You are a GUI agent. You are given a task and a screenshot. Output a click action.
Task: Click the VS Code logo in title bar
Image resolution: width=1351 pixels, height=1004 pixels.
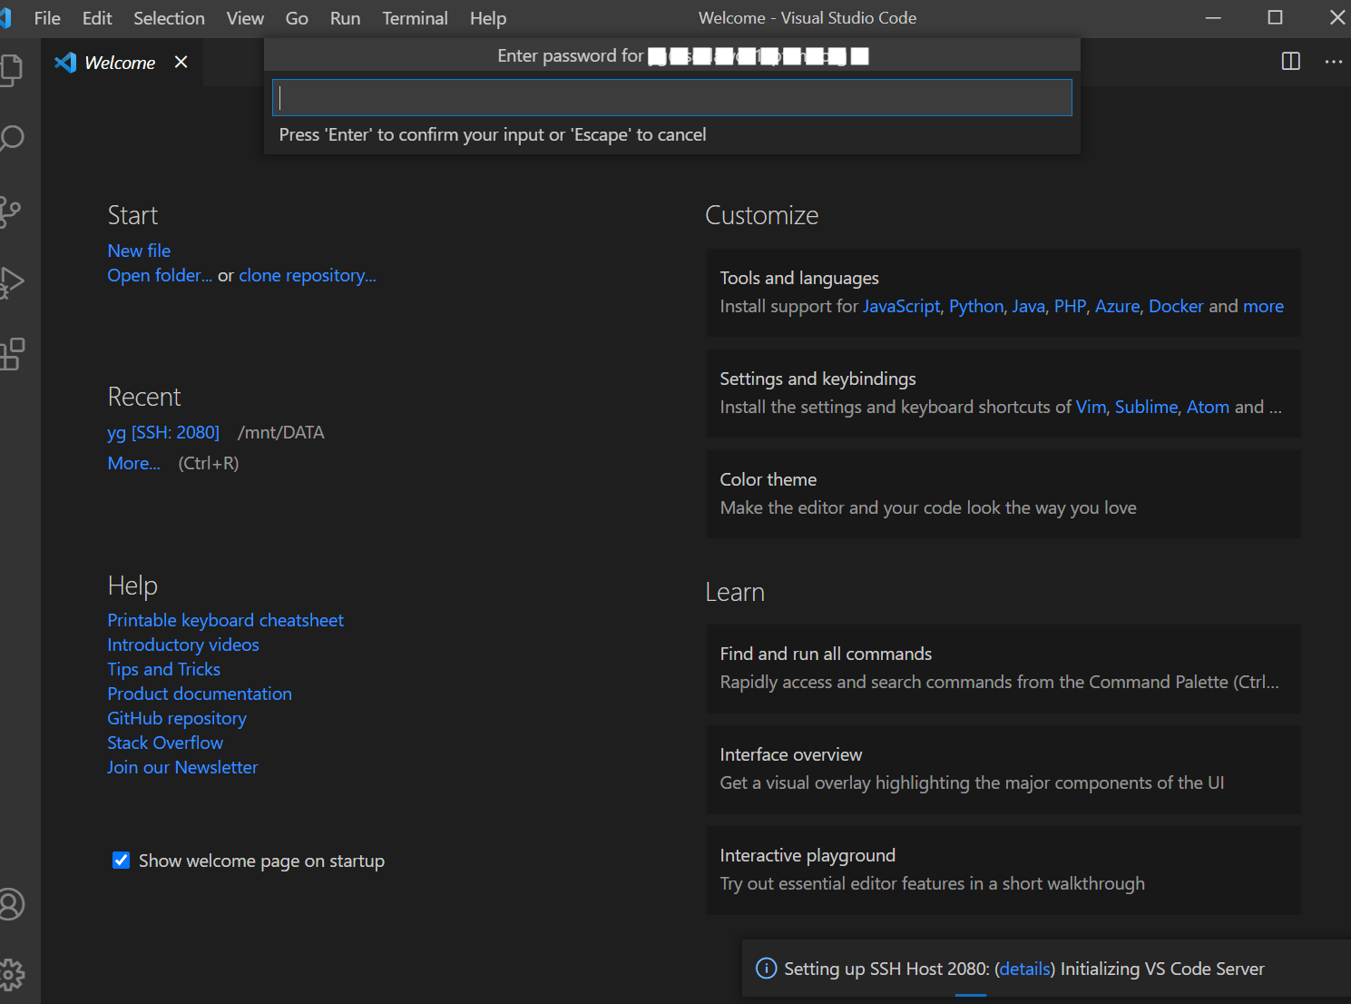pyautogui.click(x=5, y=18)
